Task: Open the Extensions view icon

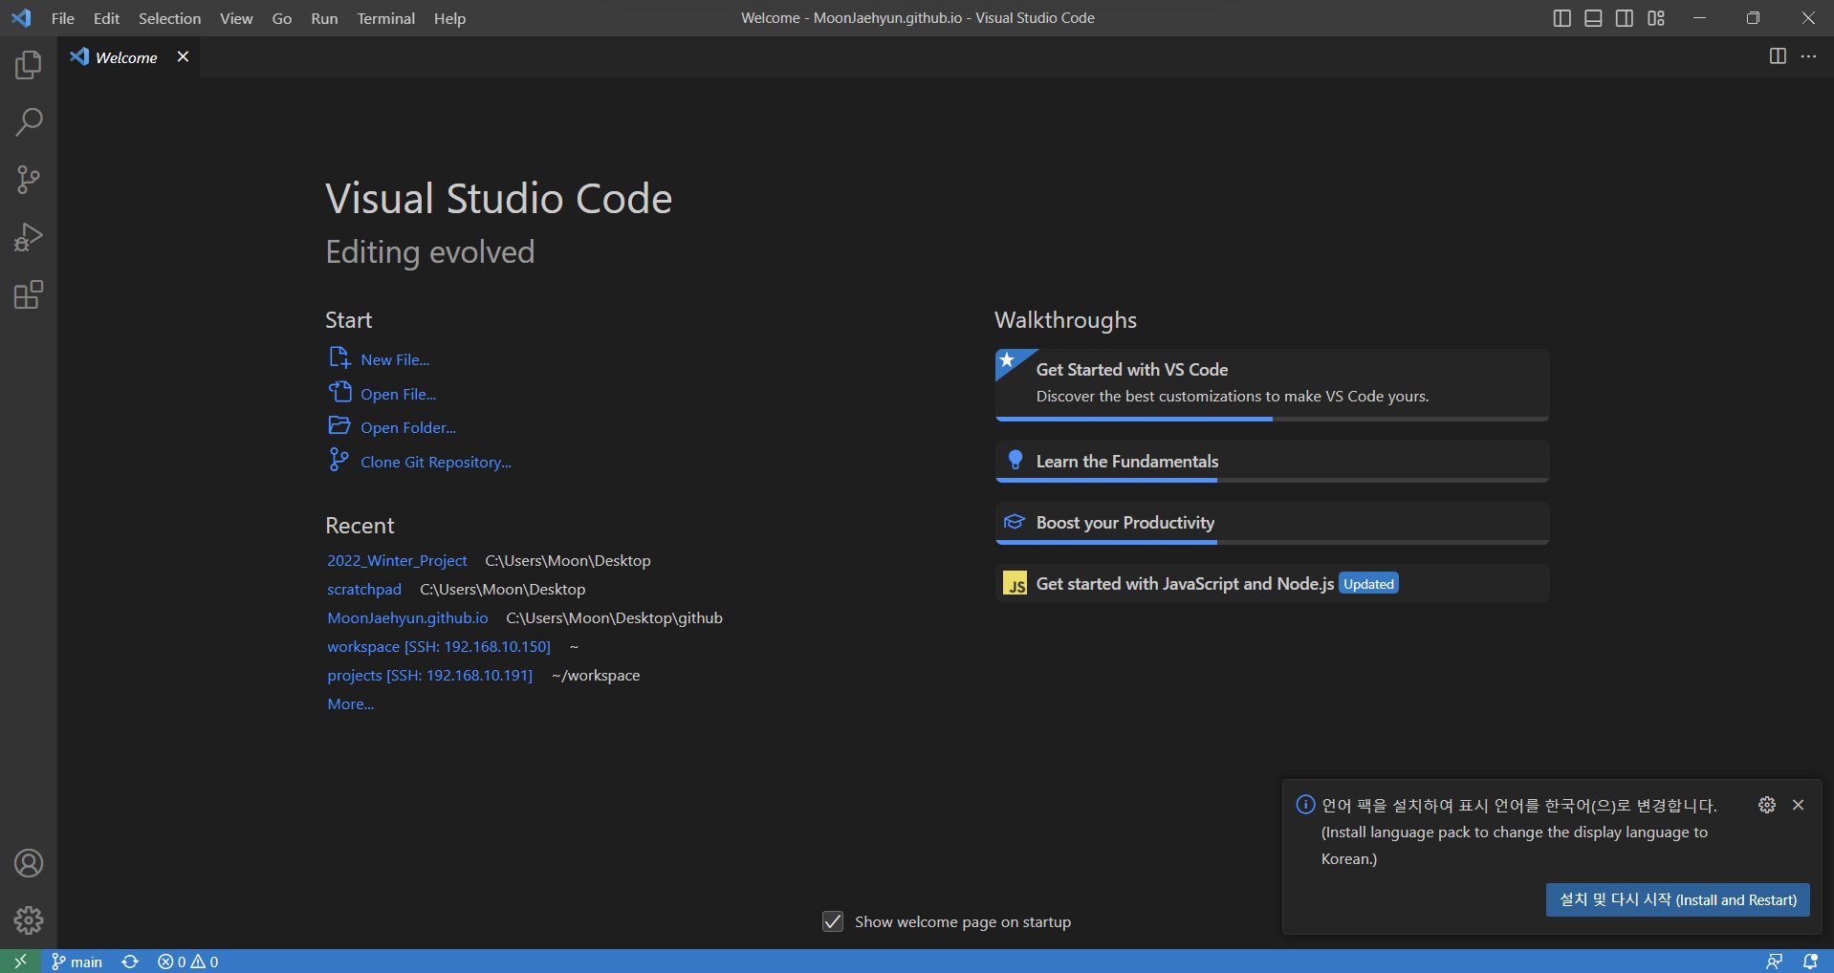Action: pyautogui.click(x=29, y=294)
